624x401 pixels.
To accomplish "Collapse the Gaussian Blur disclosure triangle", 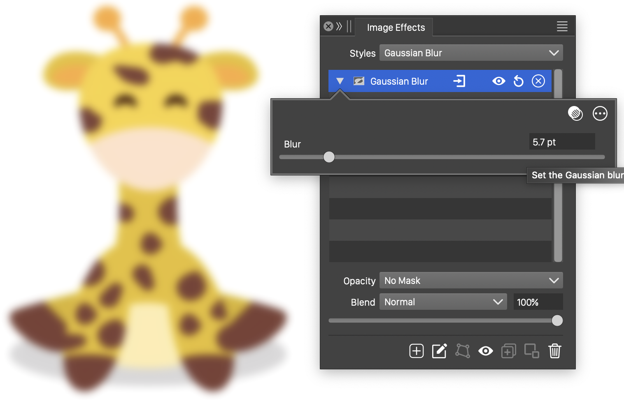I will pos(340,81).
